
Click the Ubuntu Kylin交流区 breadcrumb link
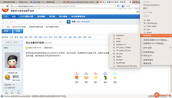point(19,27)
